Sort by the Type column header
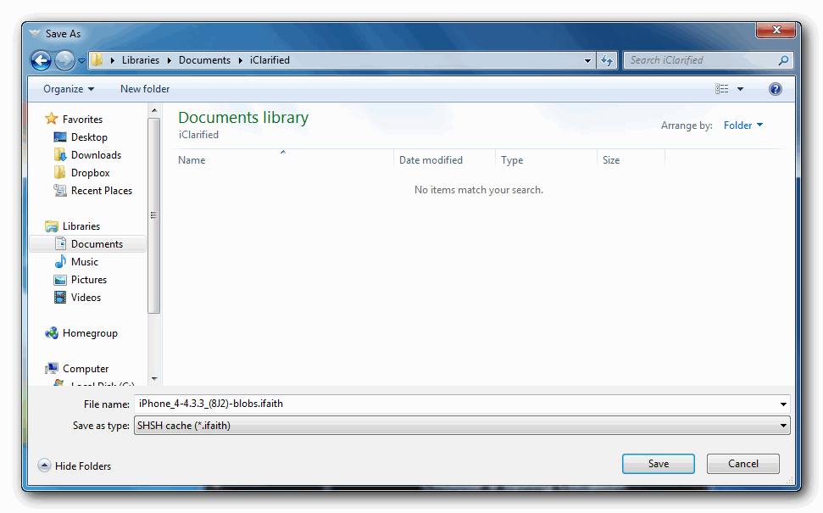The image size is (823, 513). click(547, 160)
